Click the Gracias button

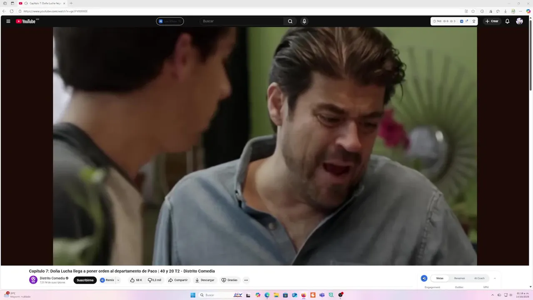229,280
